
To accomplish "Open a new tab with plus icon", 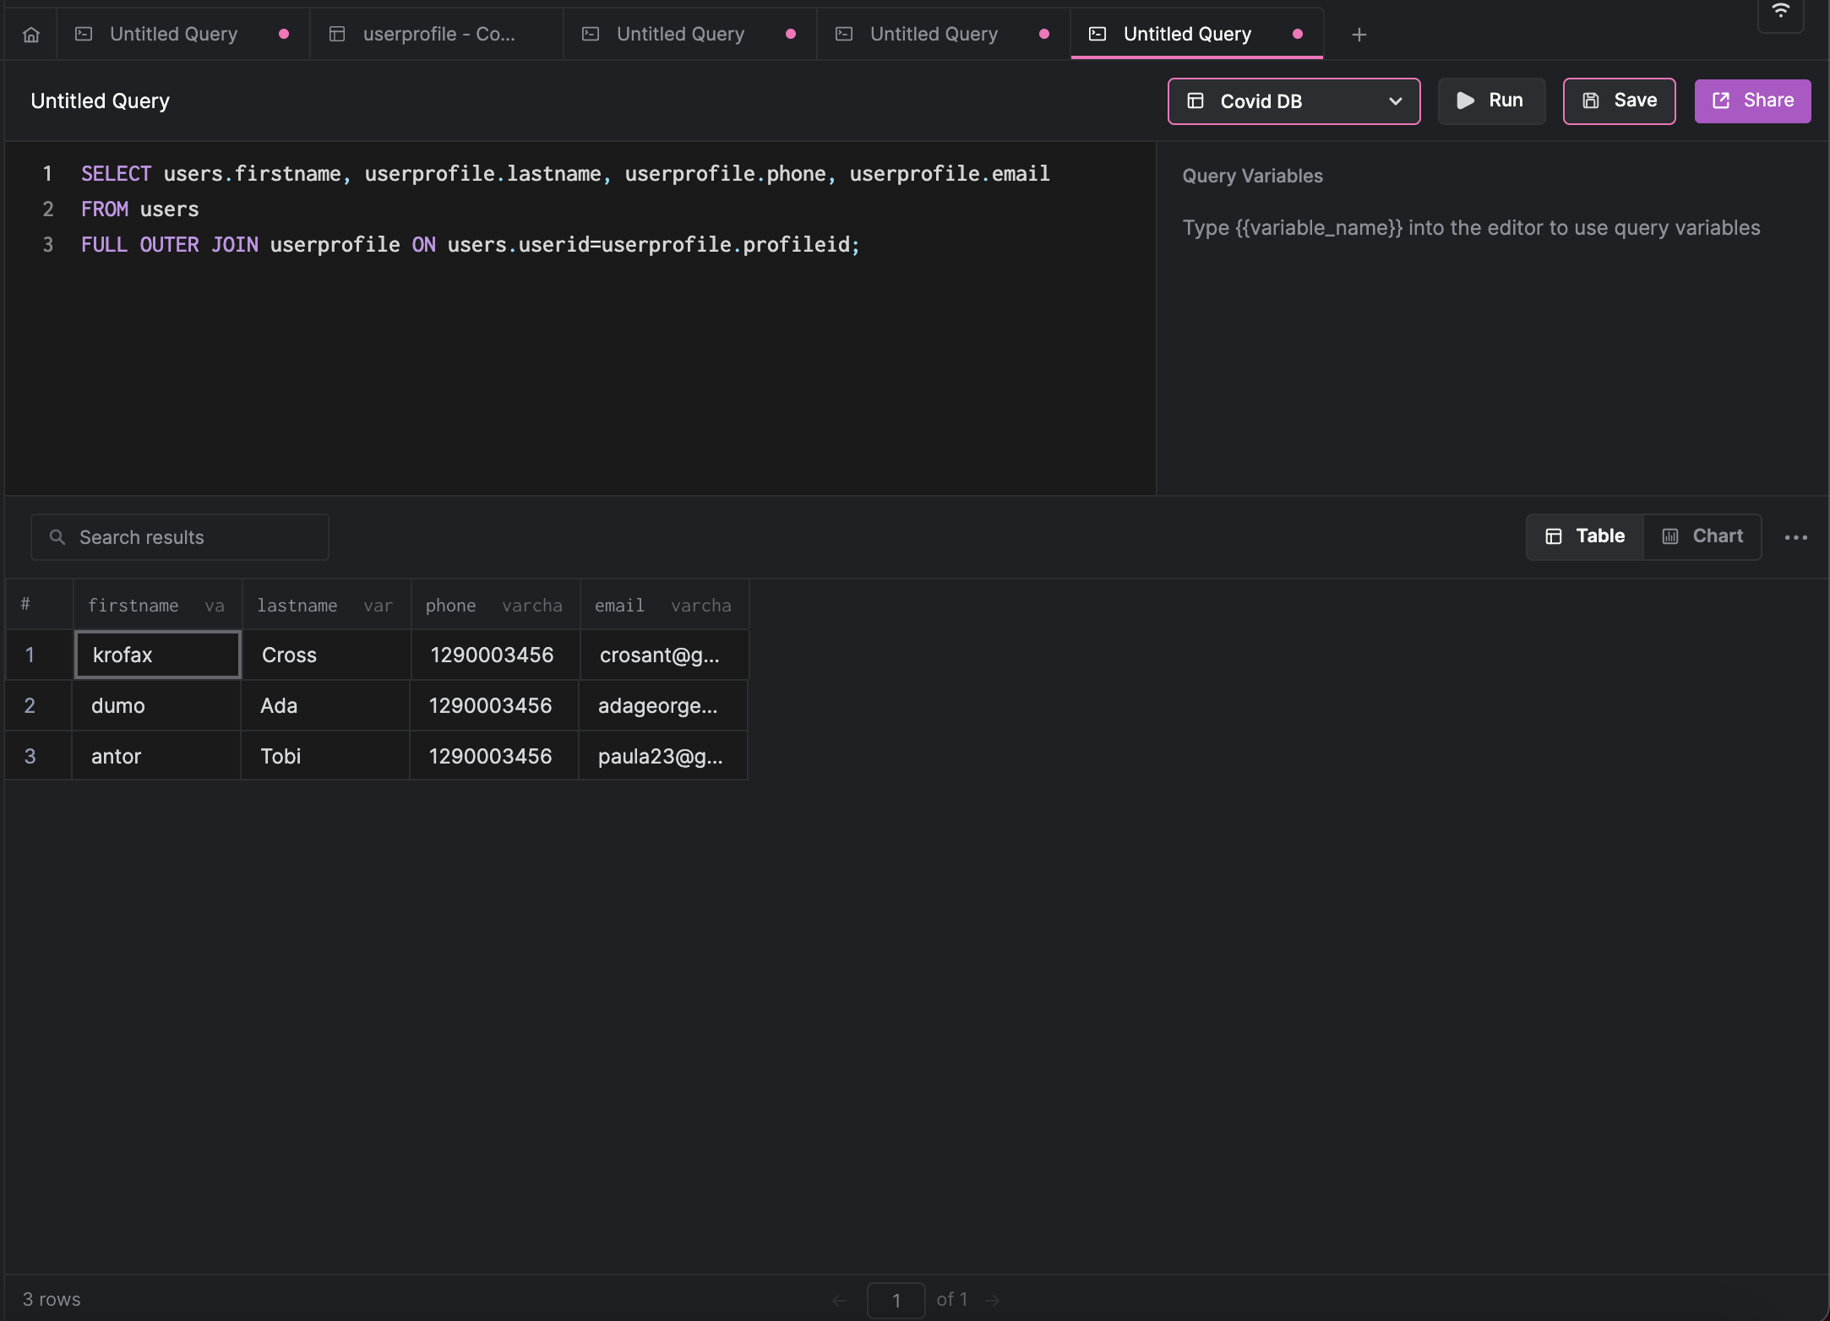I will coord(1359,35).
